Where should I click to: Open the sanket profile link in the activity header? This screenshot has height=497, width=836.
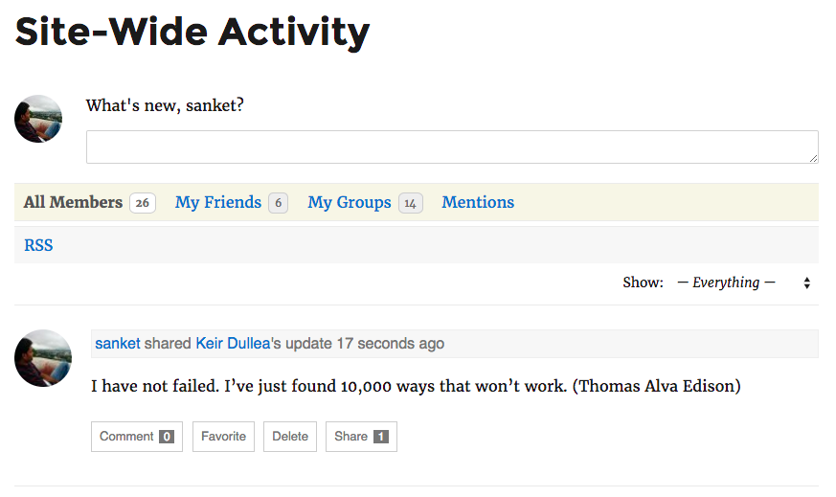coord(118,343)
